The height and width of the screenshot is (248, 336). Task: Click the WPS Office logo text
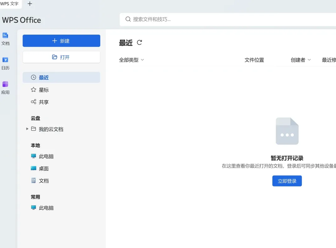tap(21, 20)
